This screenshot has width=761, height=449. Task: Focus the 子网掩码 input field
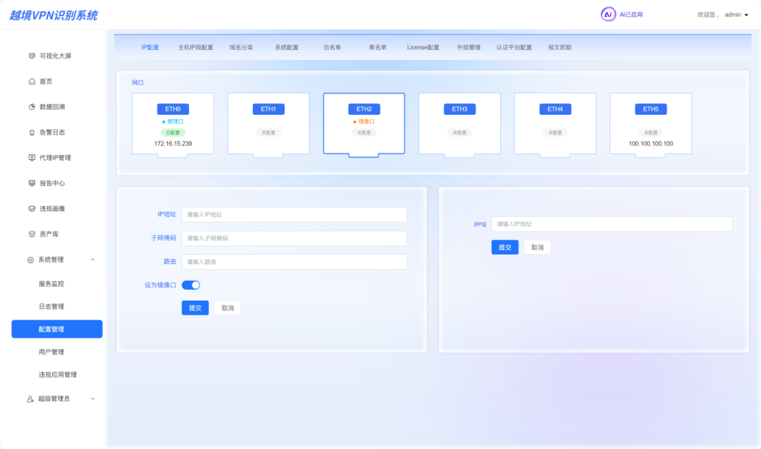point(294,238)
